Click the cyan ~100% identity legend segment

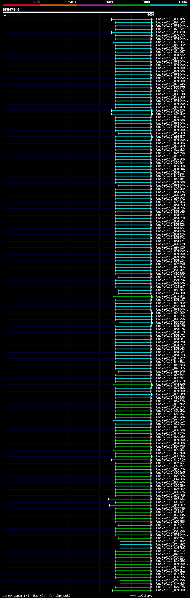click(169, 5)
